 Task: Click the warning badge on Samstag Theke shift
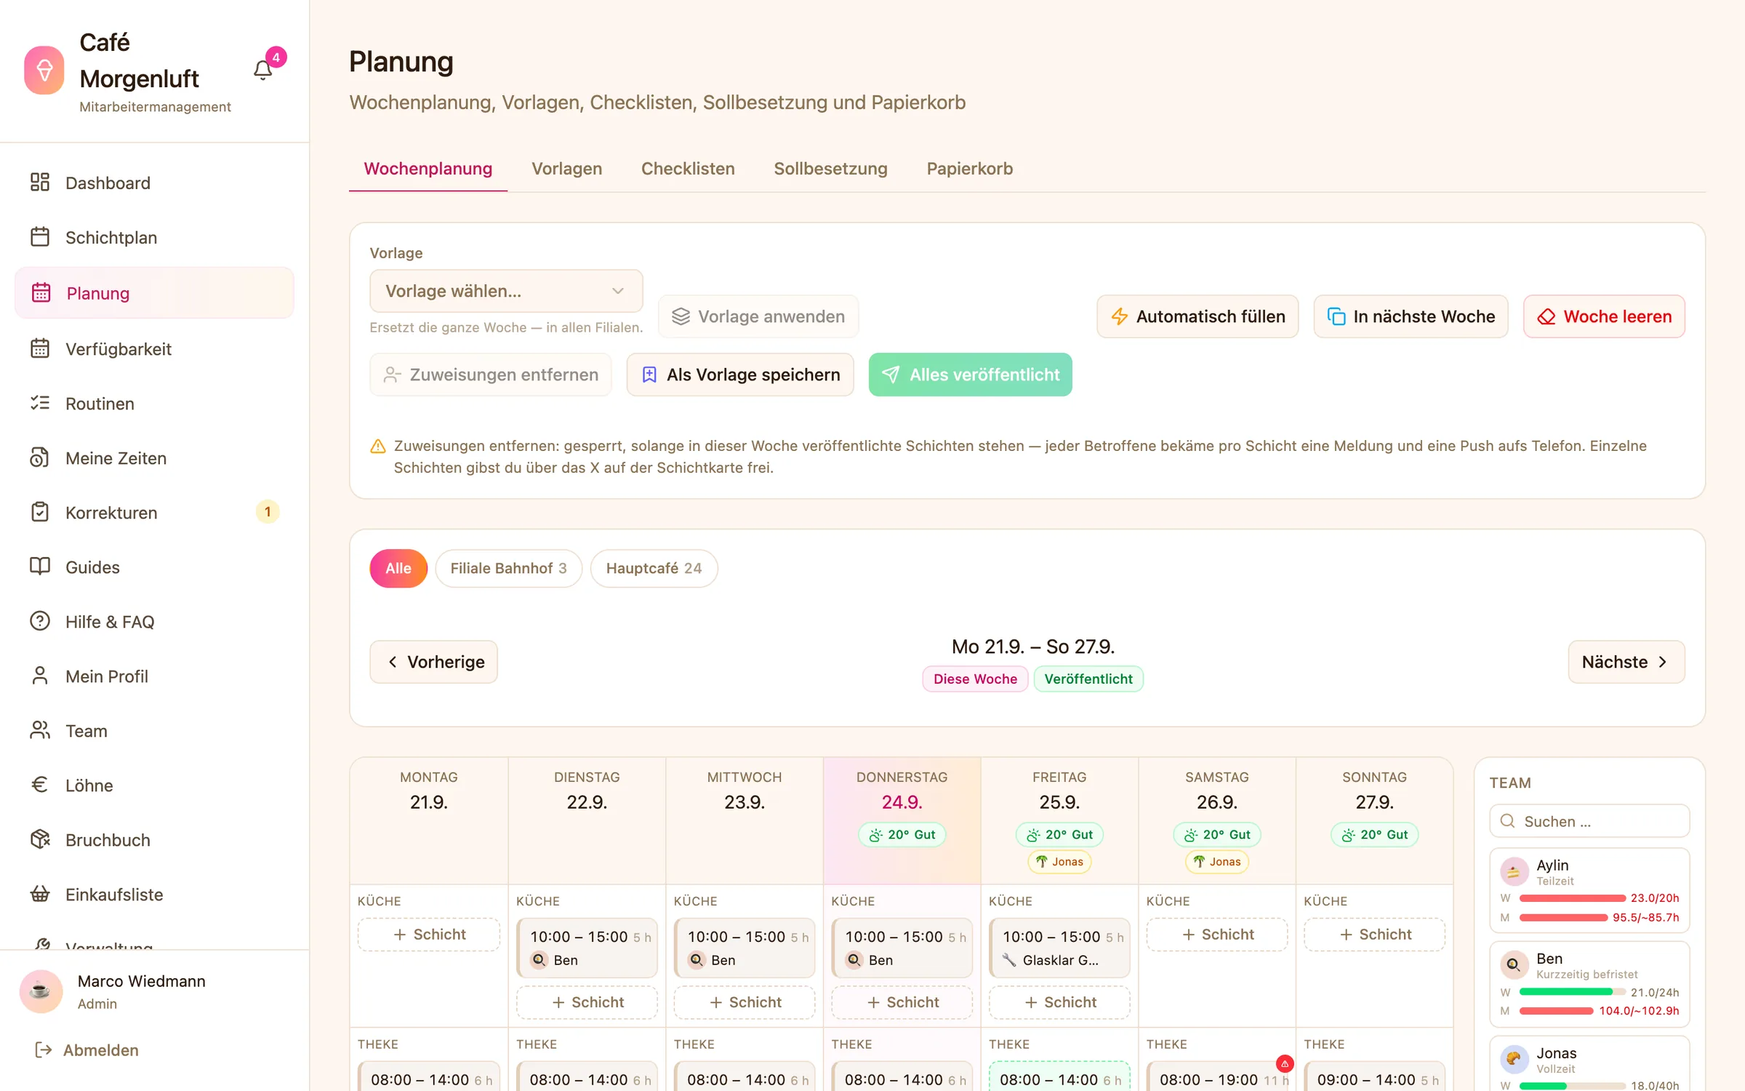coord(1285,1063)
